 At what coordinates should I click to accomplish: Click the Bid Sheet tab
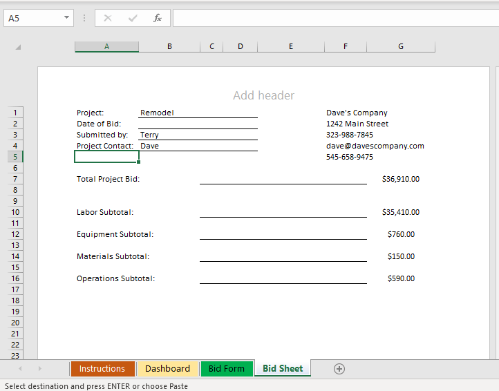click(x=283, y=369)
